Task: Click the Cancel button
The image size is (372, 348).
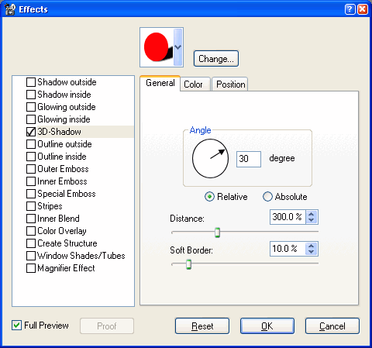Action: 332,326
